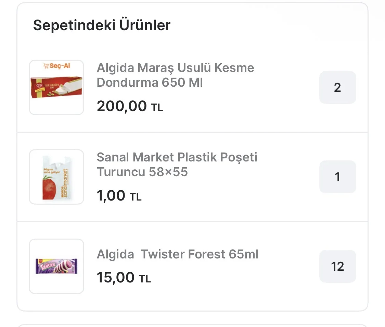This screenshot has width=385, height=327.
Task: Select the Algida Twister Forest product image
Action: (x=56, y=266)
